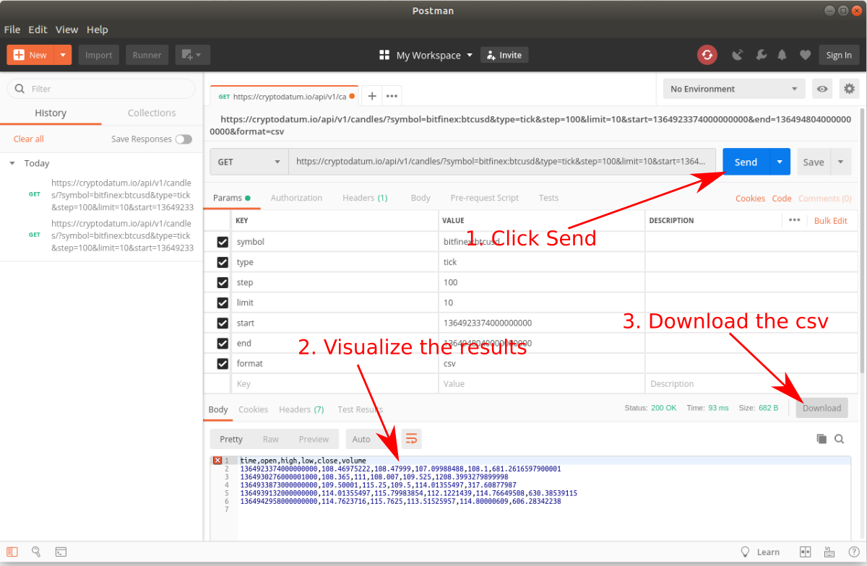The height and width of the screenshot is (566, 867).
Task: Click the heart icon in header
Action: pyautogui.click(x=805, y=55)
